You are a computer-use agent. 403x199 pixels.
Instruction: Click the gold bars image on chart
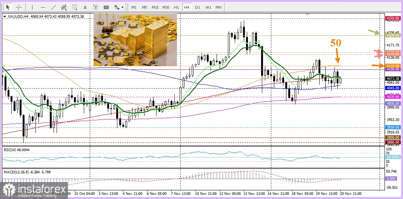point(135,40)
